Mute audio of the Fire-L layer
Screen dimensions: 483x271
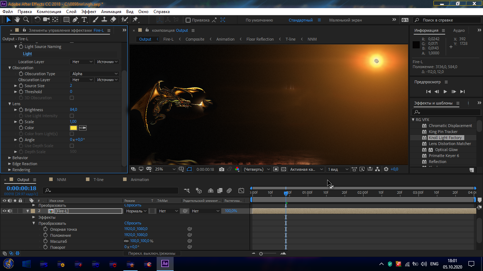[x=10, y=211]
